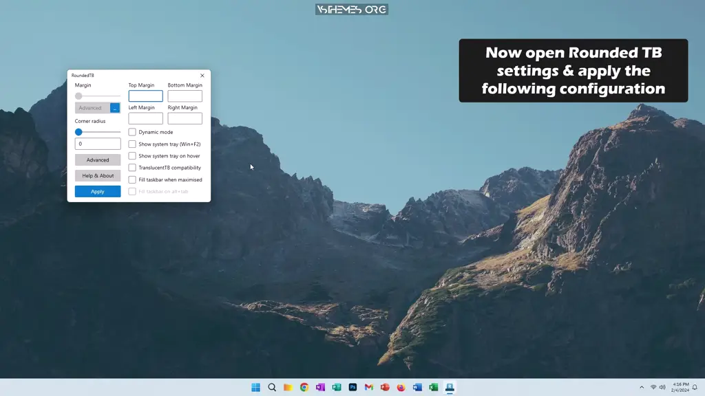Click the Advanced button in RoundedTB

point(97,159)
